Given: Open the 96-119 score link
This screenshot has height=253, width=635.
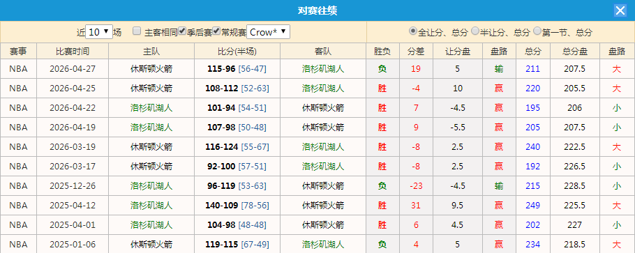Looking at the screenshot, I should coord(221,186).
